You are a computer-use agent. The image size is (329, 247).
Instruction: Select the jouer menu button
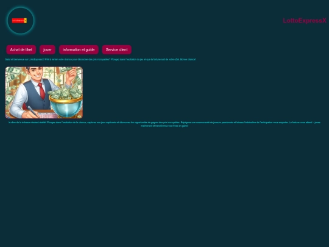point(48,50)
